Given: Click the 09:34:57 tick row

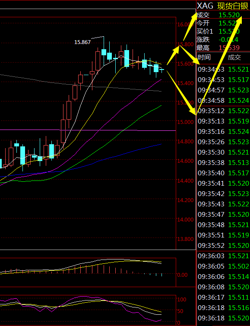Looking at the screenshot, I should pos(223,90).
